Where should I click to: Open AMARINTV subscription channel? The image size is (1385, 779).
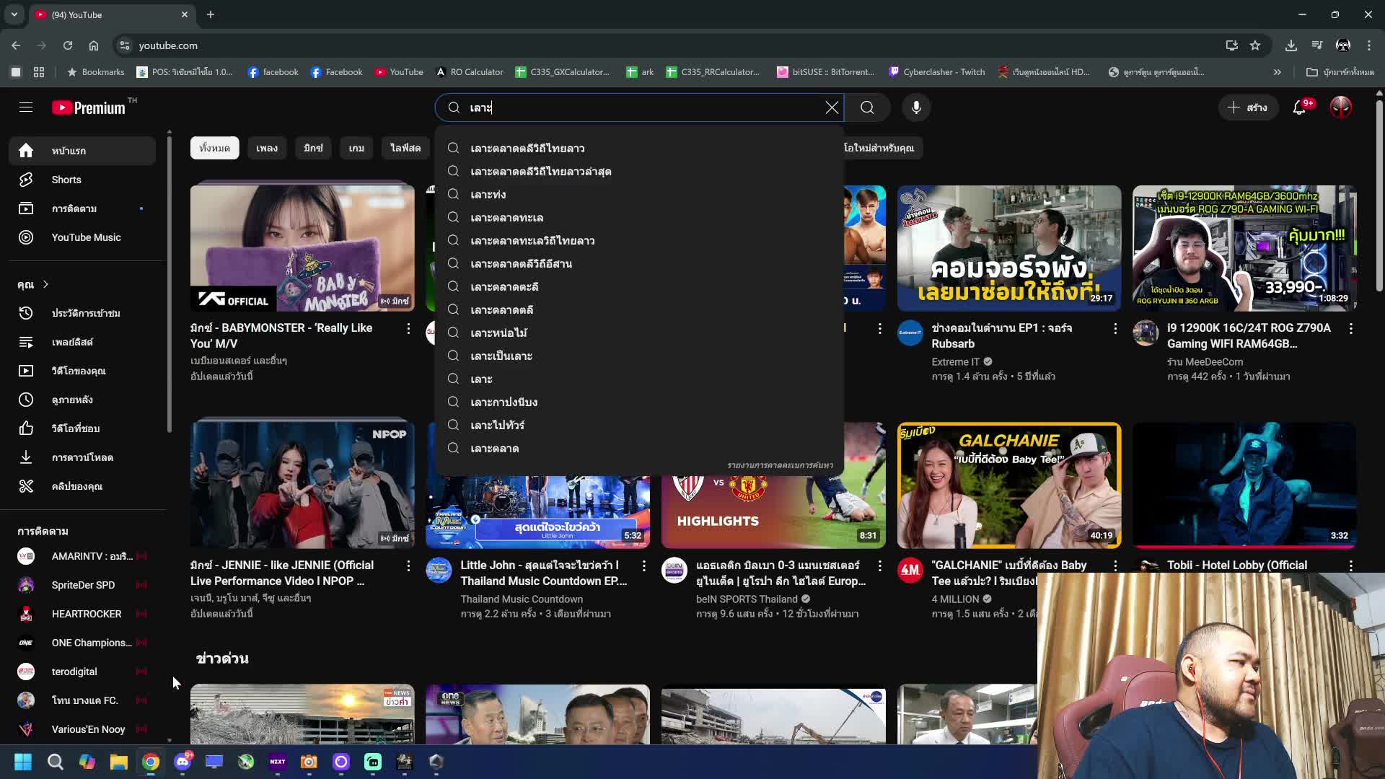pos(82,556)
